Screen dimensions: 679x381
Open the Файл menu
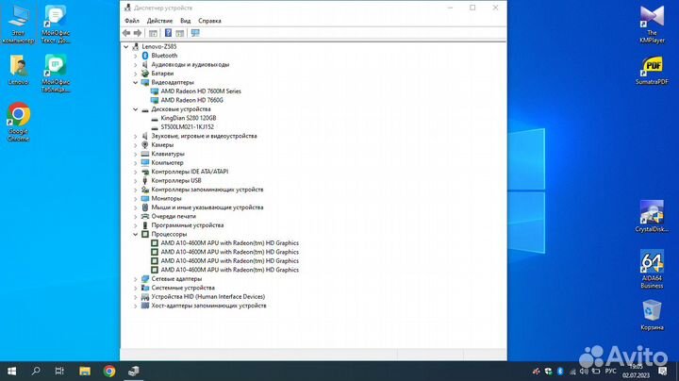132,21
